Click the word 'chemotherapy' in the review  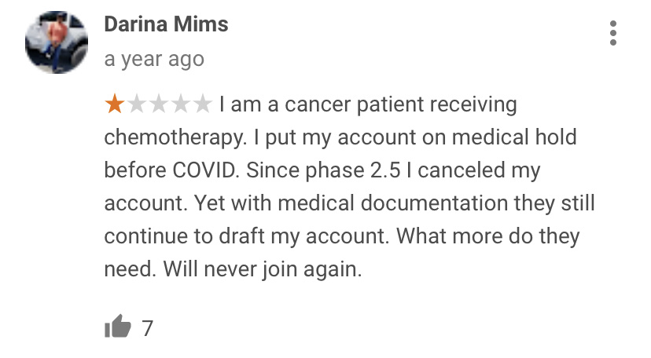point(175,137)
